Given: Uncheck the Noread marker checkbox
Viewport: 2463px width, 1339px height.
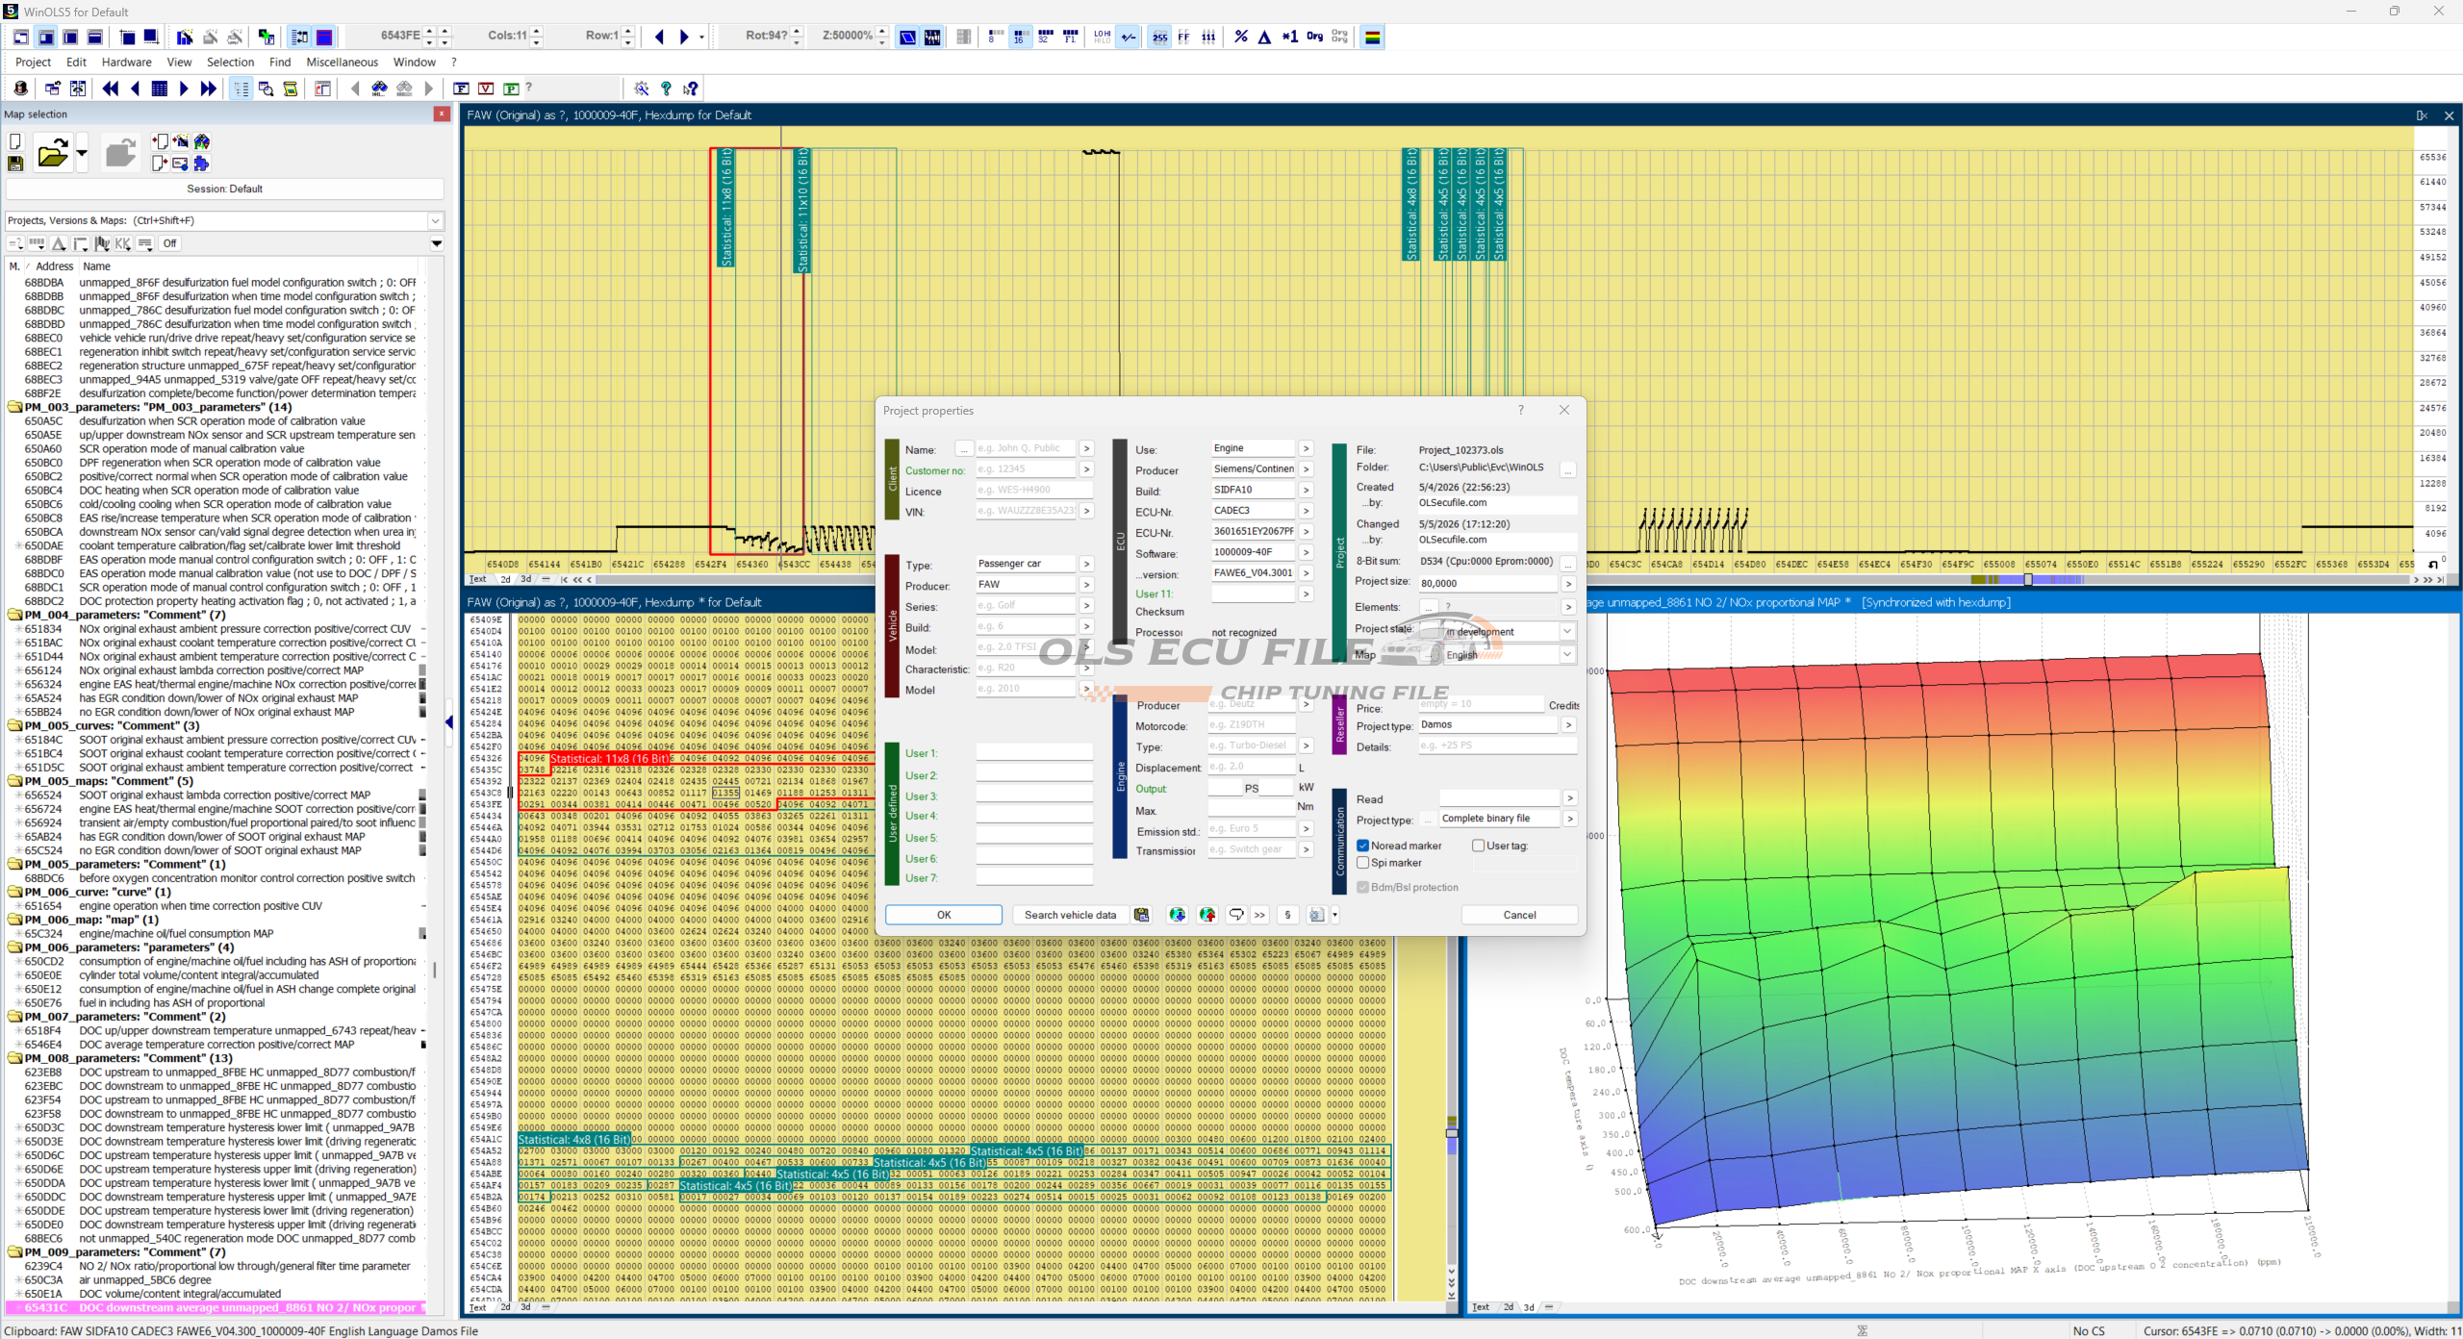Looking at the screenshot, I should click(x=1362, y=846).
